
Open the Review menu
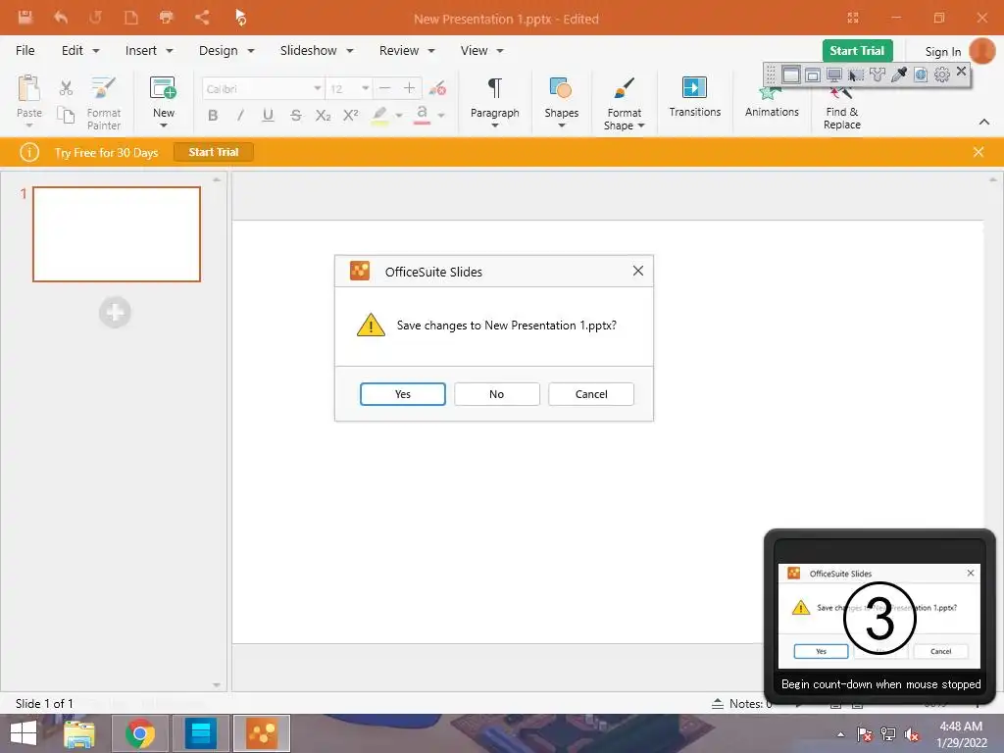[407, 51]
